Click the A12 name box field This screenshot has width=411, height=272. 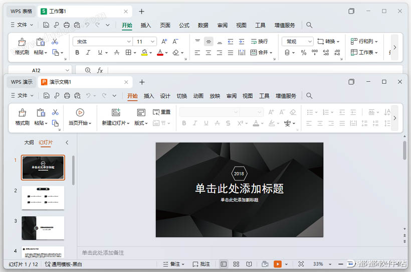pyautogui.click(x=40, y=70)
